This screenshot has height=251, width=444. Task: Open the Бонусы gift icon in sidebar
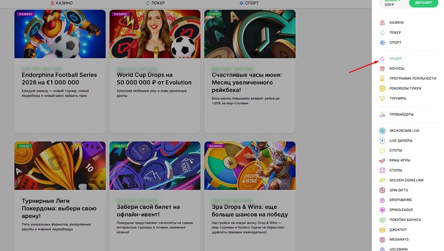[x=382, y=69]
